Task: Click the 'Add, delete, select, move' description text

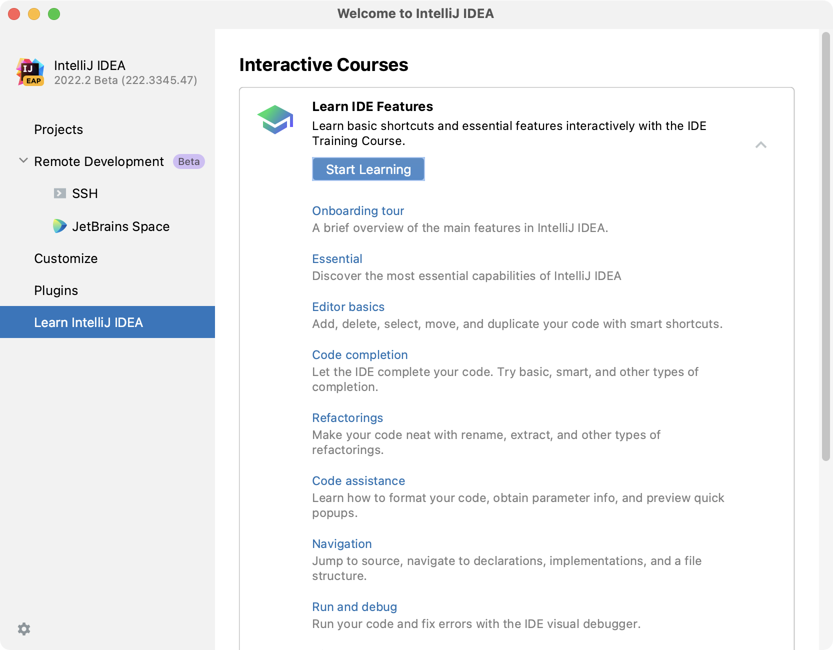Action: coord(517,324)
